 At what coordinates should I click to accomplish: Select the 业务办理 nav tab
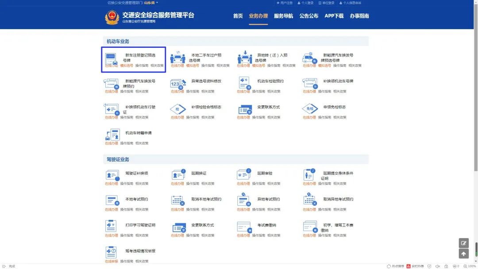258,16
